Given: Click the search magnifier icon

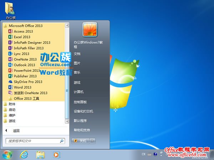Looking at the screenshot, I should click(62, 141).
